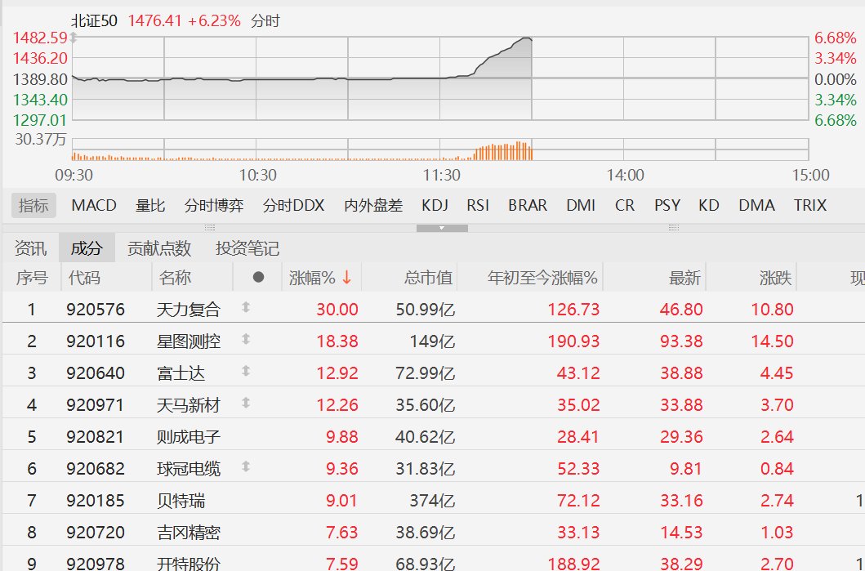Image resolution: width=865 pixels, height=571 pixels.
Task: Enable the MACD indicator
Action: tap(94, 205)
